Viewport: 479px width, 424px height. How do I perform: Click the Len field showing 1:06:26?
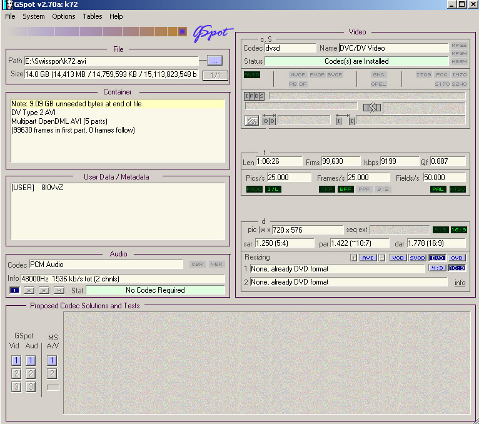[x=279, y=161]
